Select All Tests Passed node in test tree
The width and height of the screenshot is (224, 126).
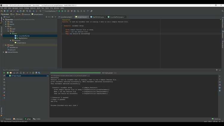[16, 76]
